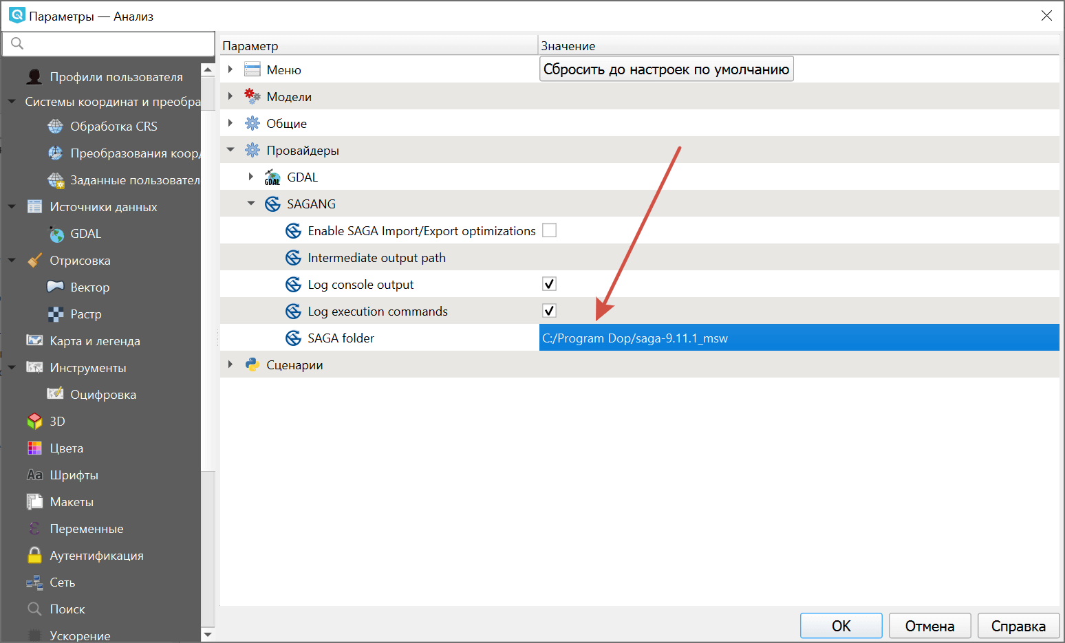Click Сбросить до настроек по умолчанию

666,69
